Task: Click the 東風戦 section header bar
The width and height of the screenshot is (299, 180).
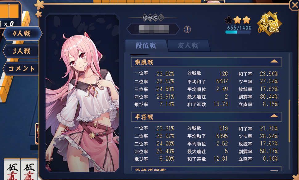Action: click(x=206, y=62)
